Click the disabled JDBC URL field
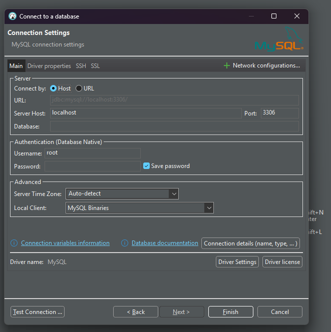The width and height of the screenshot is (331, 332). click(x=174, y=100)
